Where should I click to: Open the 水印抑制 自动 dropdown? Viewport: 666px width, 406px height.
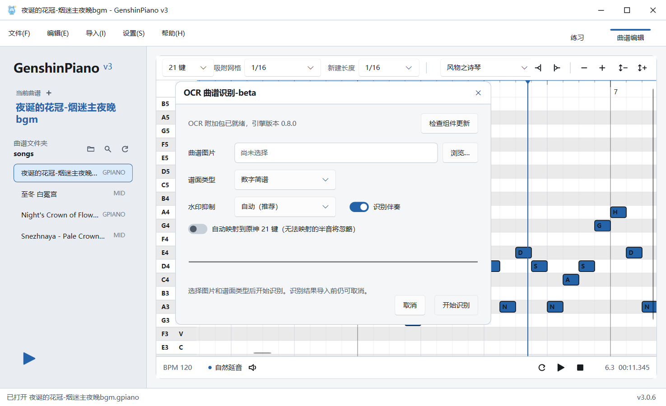pyautogui.click(x=285, y=207)
